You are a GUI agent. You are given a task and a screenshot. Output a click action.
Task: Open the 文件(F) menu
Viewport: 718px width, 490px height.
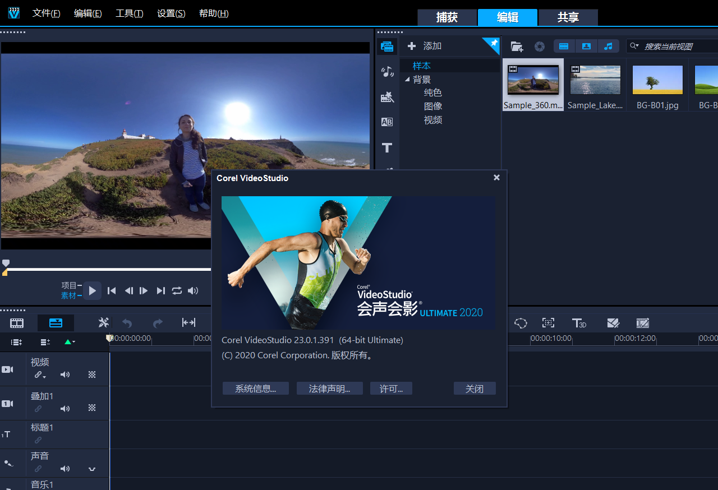point(46,13)
